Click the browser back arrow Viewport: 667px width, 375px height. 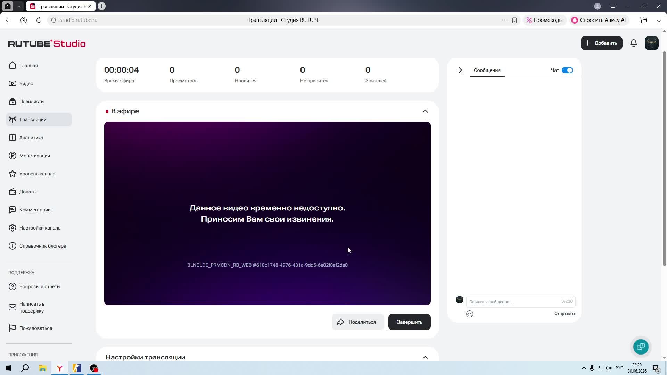[x=8, y=20]
